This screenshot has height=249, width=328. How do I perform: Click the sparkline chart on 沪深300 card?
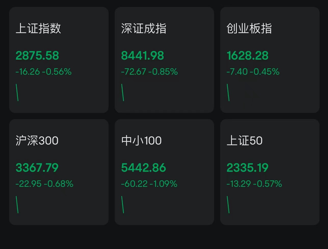click(x=17, y=204)
